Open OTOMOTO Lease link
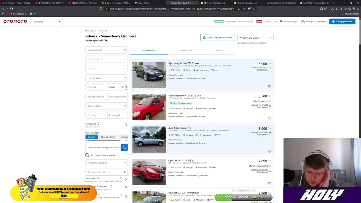Screen dimensions: 361x203 270,21
